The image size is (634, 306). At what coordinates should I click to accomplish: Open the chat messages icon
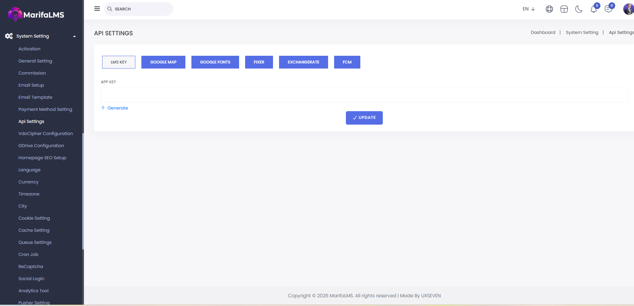coord(608,9)
